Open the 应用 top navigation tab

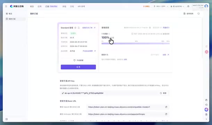coord(40,6)
